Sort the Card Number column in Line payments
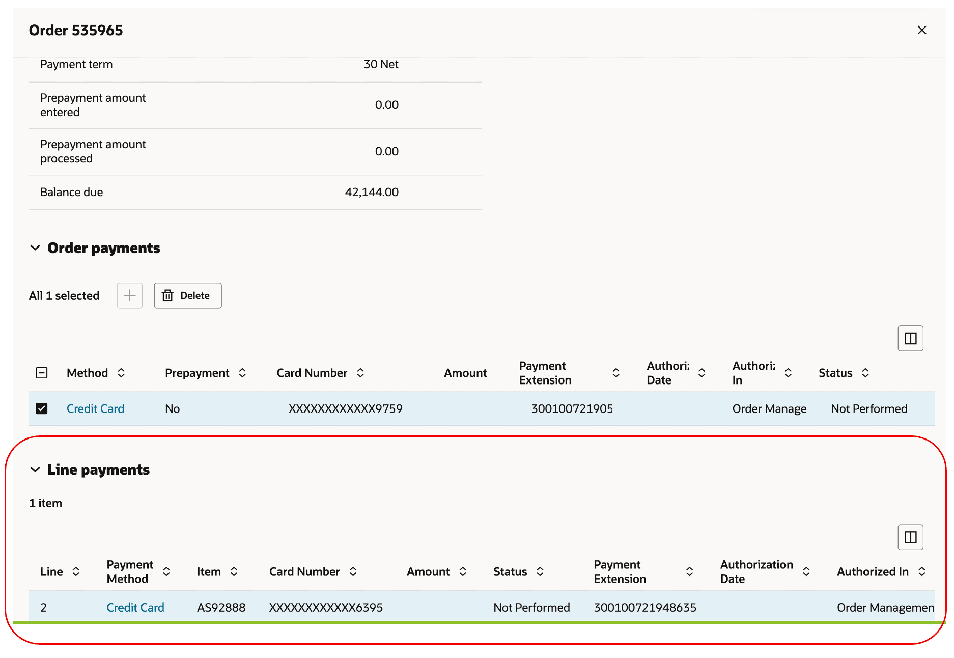 (353, 571)
